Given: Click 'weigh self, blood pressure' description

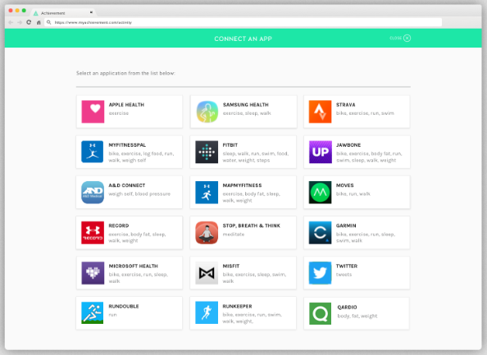Looking at the screenshot, I should point(139,193).
